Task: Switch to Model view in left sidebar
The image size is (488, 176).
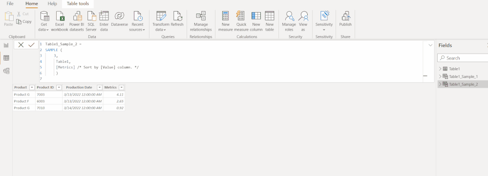Action: (6, 71)
